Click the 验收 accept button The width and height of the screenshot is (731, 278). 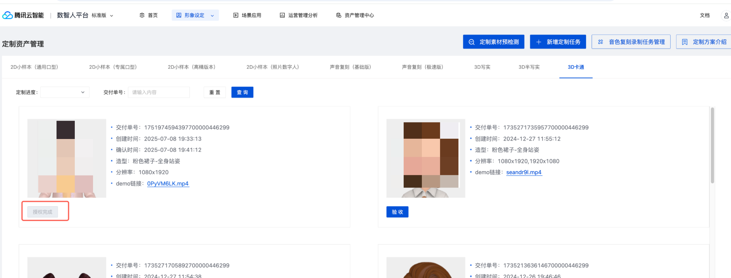tap(397, 212)
